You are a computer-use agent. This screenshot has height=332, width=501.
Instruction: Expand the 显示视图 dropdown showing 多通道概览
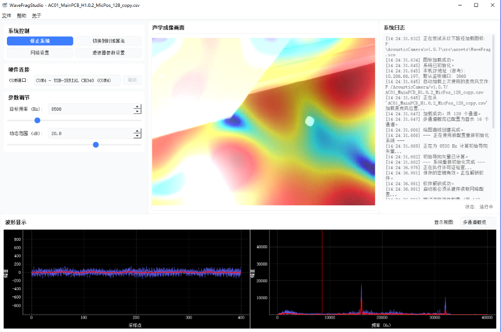(478, 223)
